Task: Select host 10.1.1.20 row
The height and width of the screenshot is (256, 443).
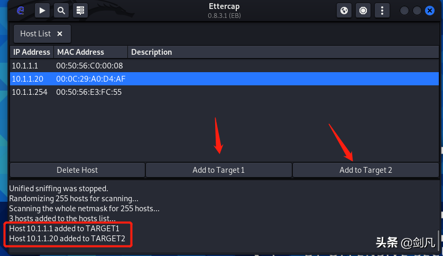Action: point(224,79)
